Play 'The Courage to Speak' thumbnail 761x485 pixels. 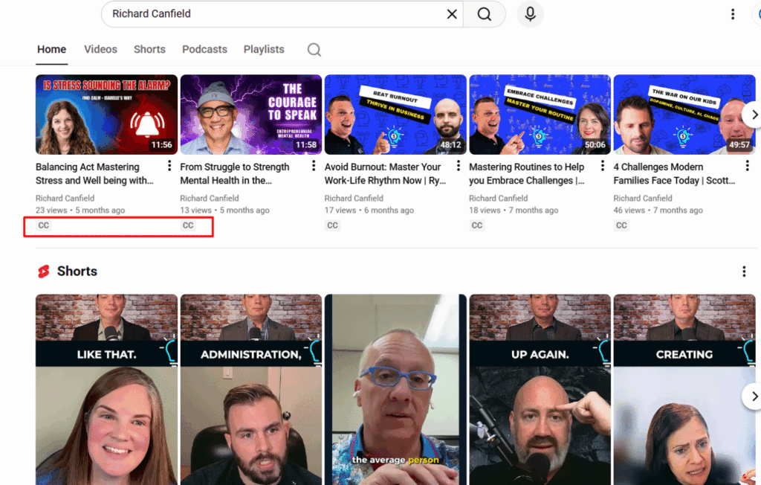tap(250, 114)
